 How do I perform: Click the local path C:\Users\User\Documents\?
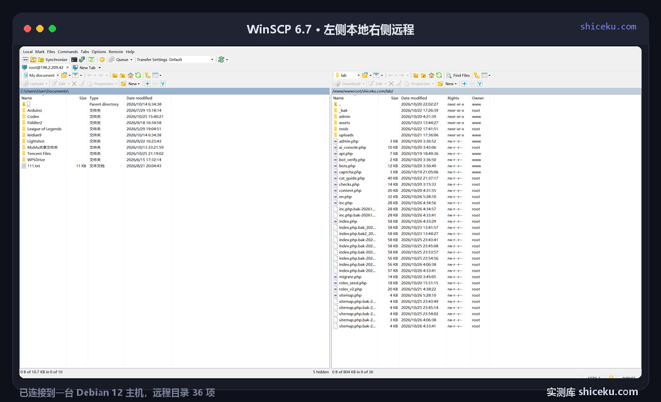(45, 91)
